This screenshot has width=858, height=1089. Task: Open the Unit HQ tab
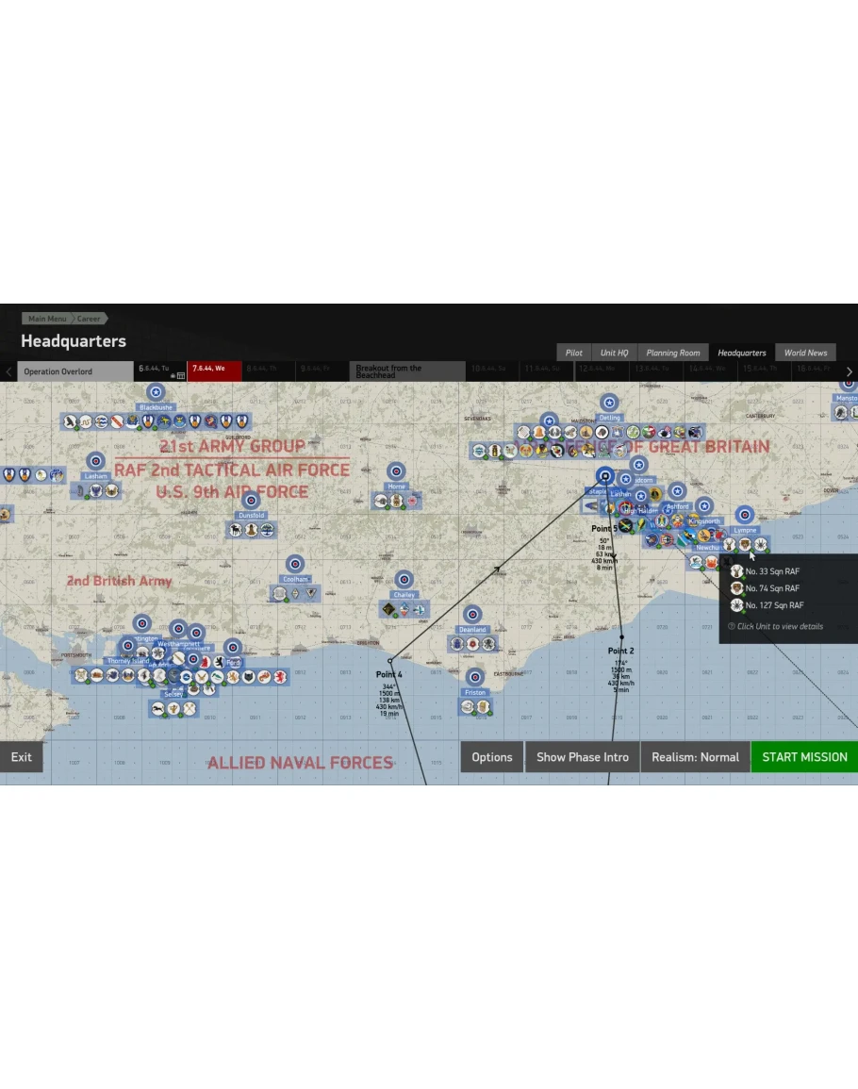pyautogui.click(x=614, y=353)
